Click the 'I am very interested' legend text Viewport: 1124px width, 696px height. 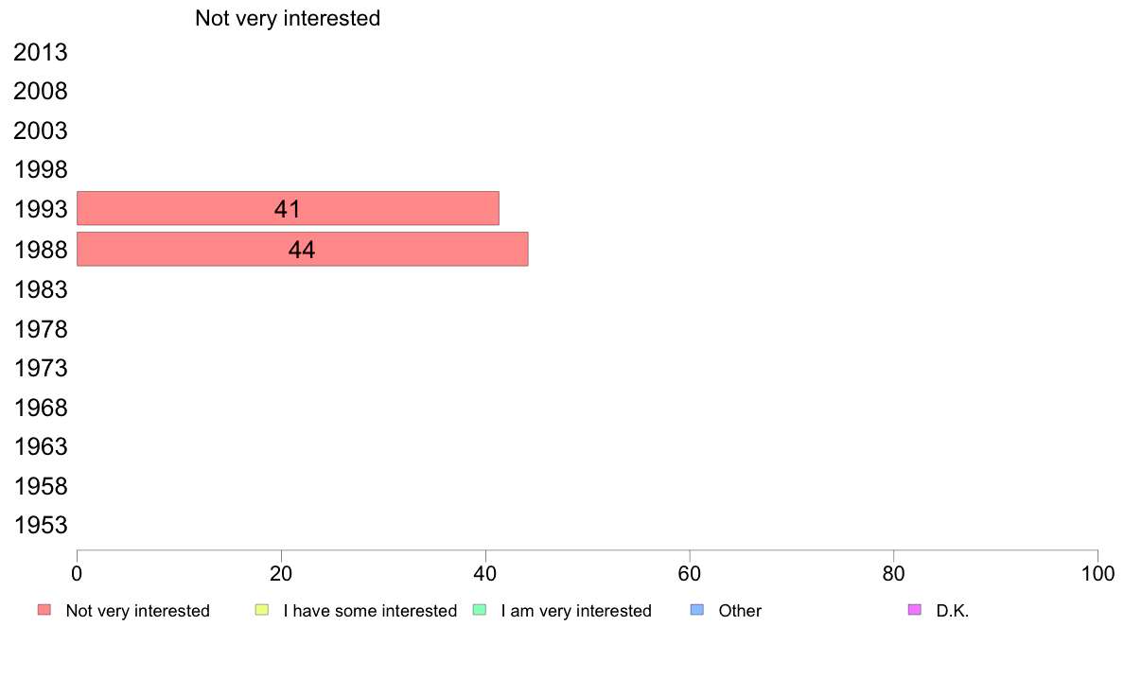pos(576,611)
